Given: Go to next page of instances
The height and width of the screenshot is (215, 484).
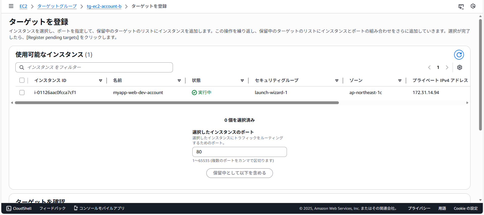Looking at the screenshot, I should click(447, 67).
